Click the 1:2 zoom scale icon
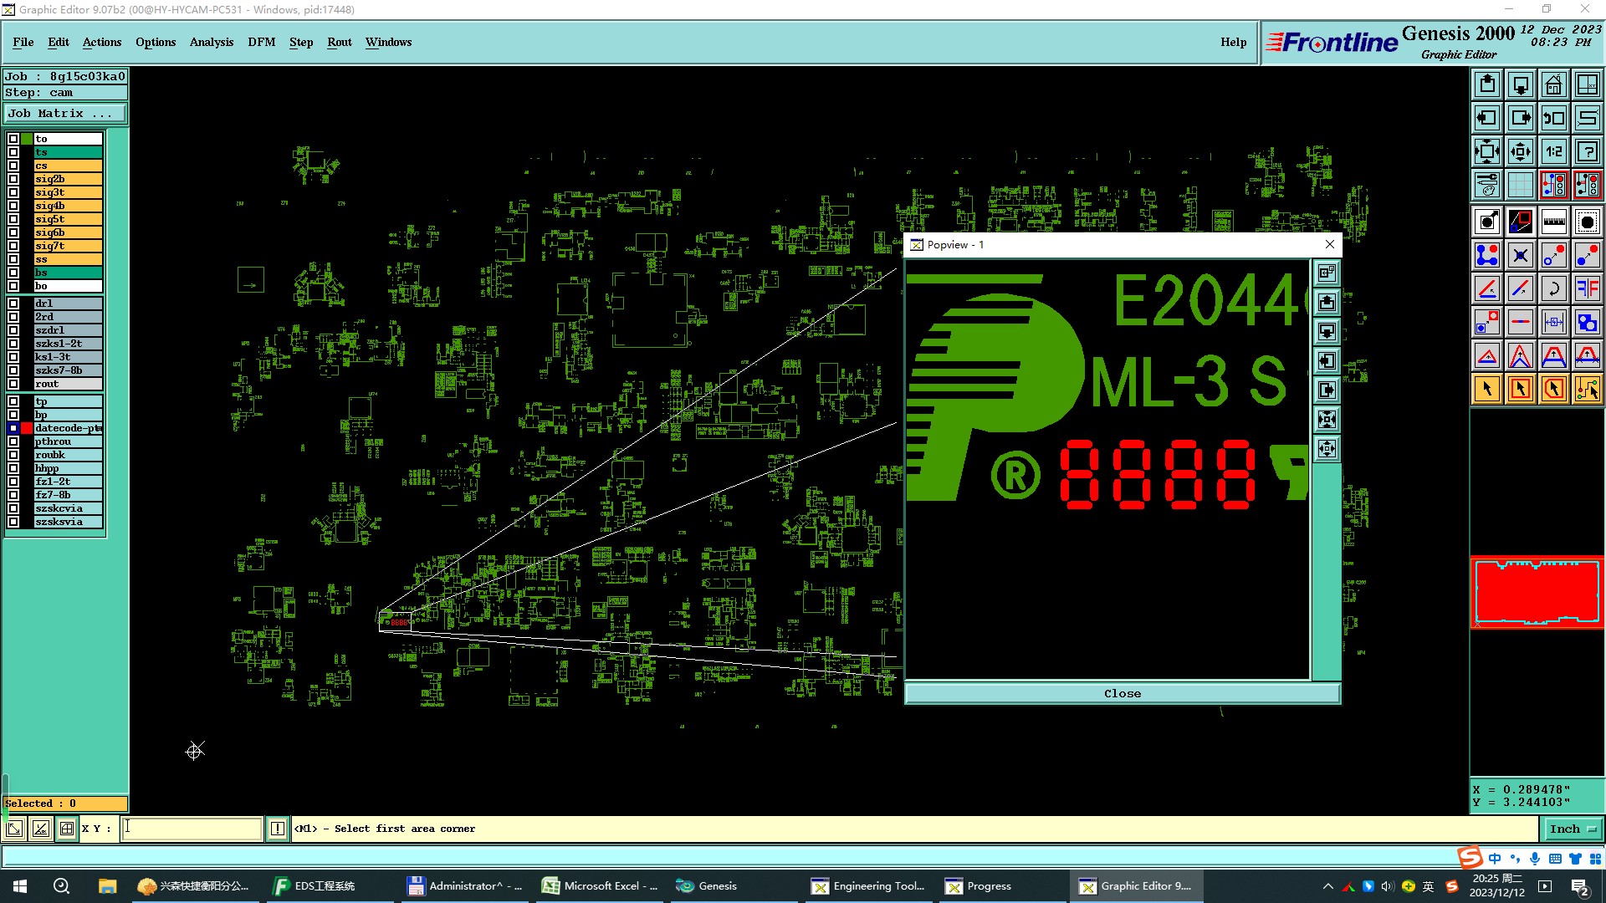 (1553, 151)
